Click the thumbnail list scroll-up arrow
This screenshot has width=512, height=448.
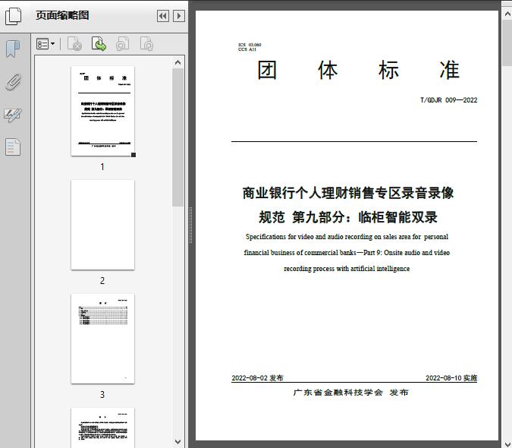point(178,62)
